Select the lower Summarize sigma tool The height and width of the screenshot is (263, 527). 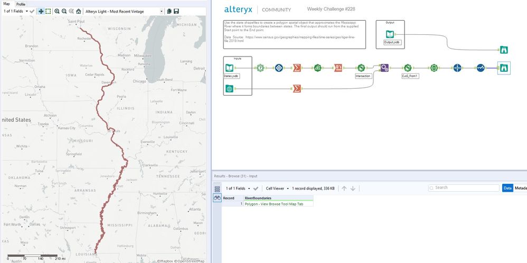[x=296, y=89]
